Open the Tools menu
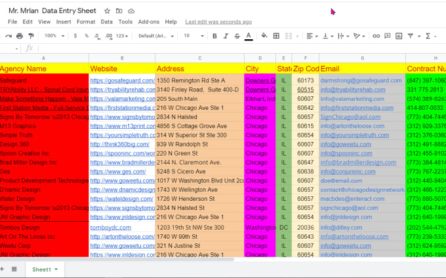This screenshot has height=278, width=446. pyautogui.click(x=125, y=22)
